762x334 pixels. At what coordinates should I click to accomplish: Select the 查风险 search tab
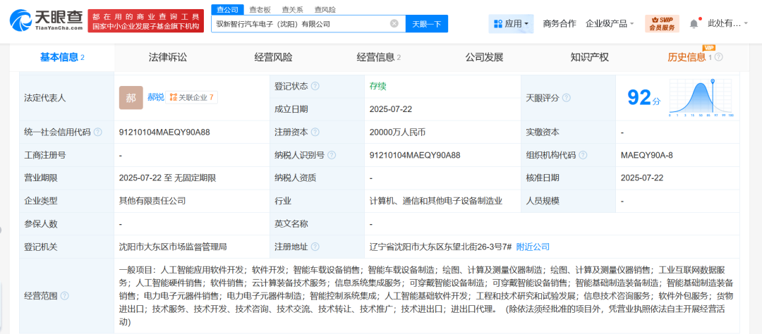point(325,9)
